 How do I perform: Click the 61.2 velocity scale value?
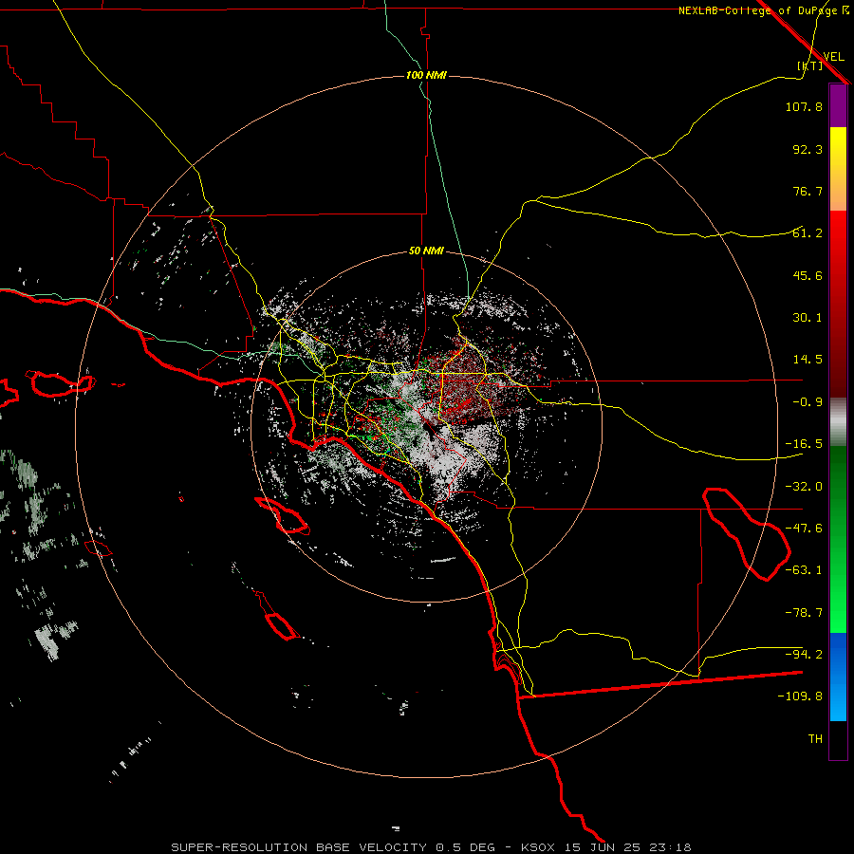point(808,233)
